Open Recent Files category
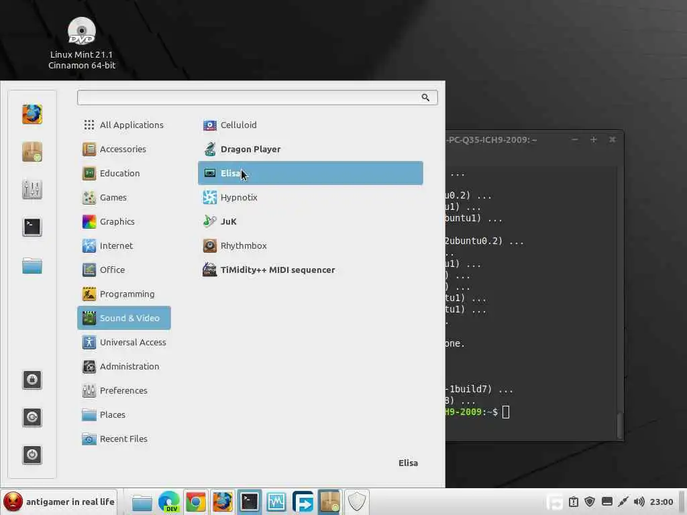Viewport: 687px width, 515px height. pos(124,439)
